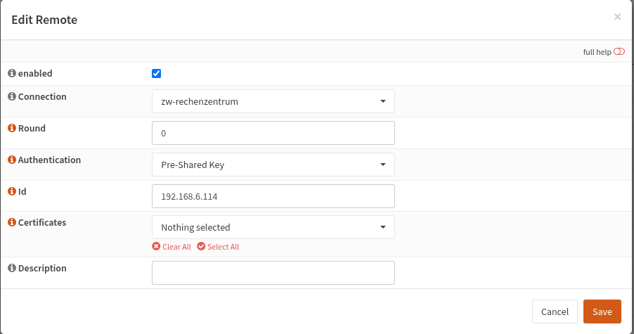This screenshot has height=334, width=634.
Task: Close the Edit Remote dialog
Action: pos(617,17)
